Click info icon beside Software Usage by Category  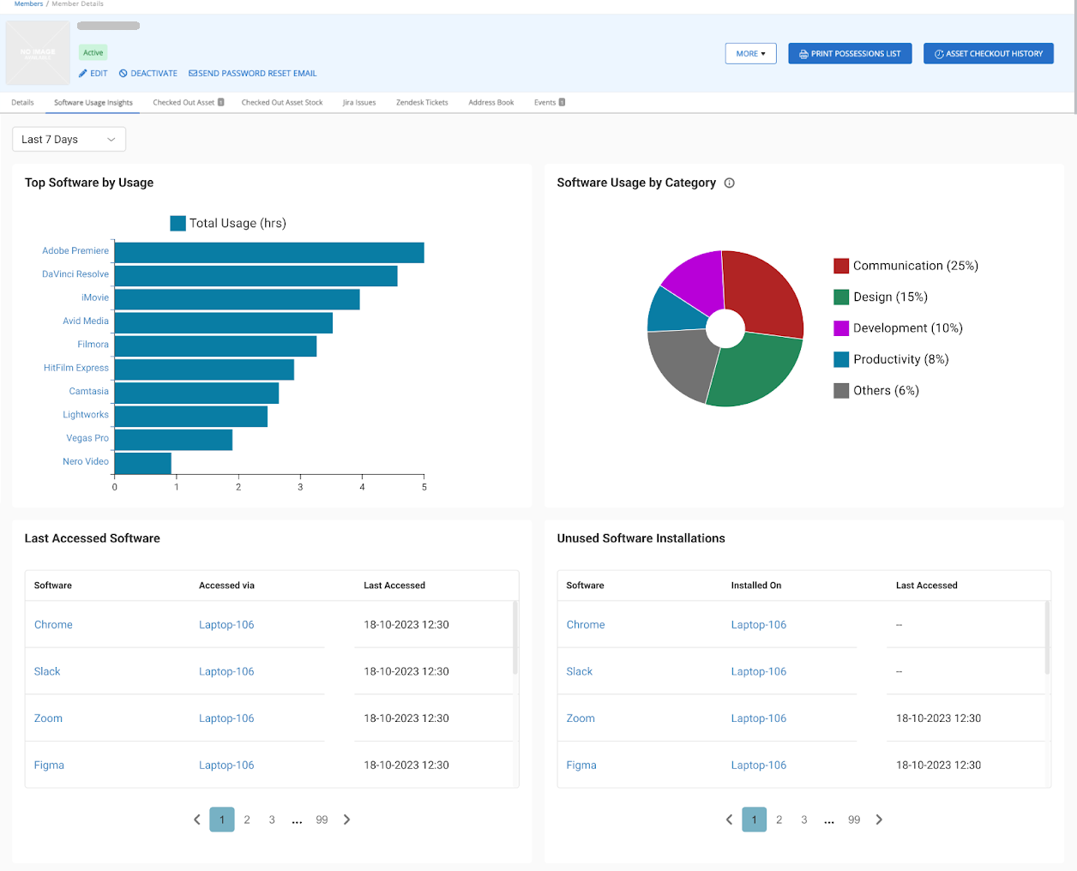pyautogui.click(x=729, y=183)
